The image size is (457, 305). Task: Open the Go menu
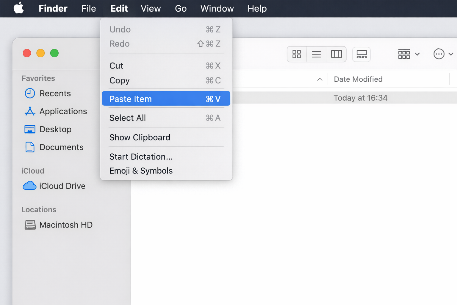(x=181, y=8)
